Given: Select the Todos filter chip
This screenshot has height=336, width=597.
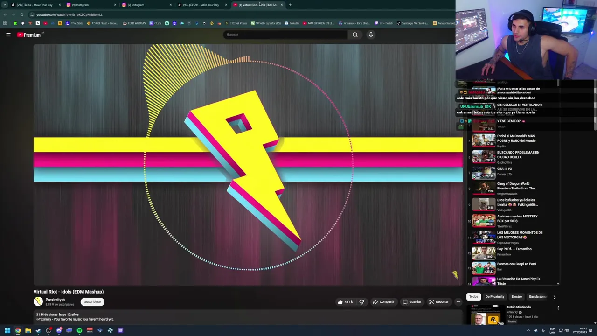Looking at the screenshot, I should coord(473,297).
